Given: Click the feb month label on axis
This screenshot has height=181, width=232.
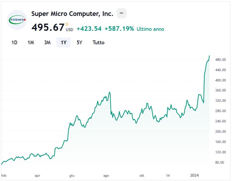Looking at the screenshot, I should tap(4, 175).
